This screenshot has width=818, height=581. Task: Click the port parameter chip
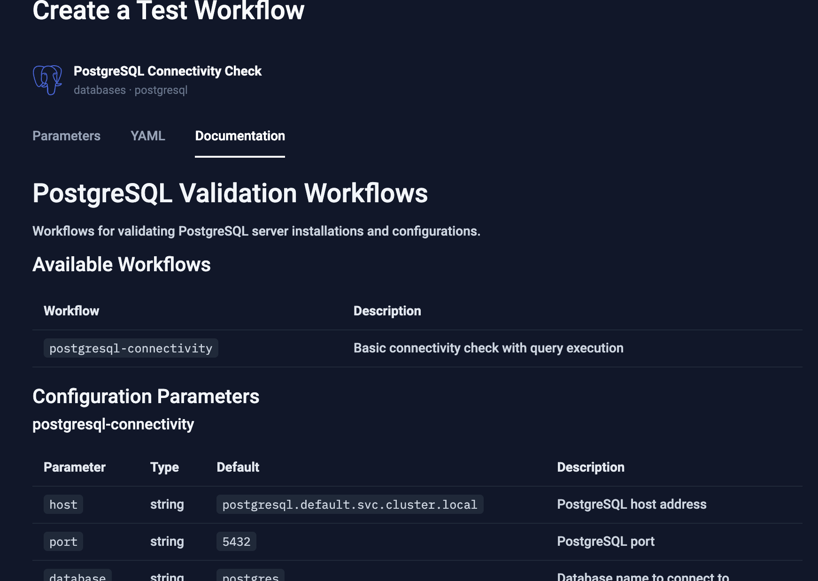click(x=63, y=541)
